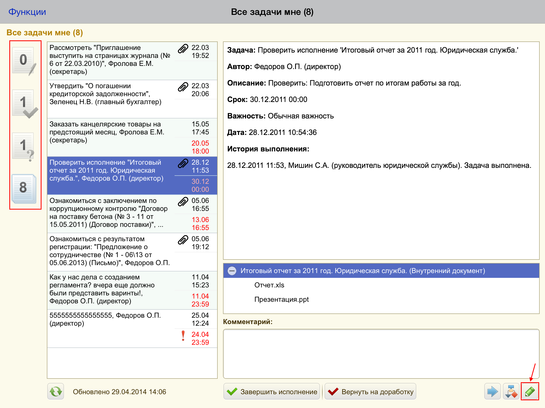Image resolution: width=545 pixels, height=408 pixels.
Task: Open the Презентация.ppt attachment
Action: click(x=281, y=299)
